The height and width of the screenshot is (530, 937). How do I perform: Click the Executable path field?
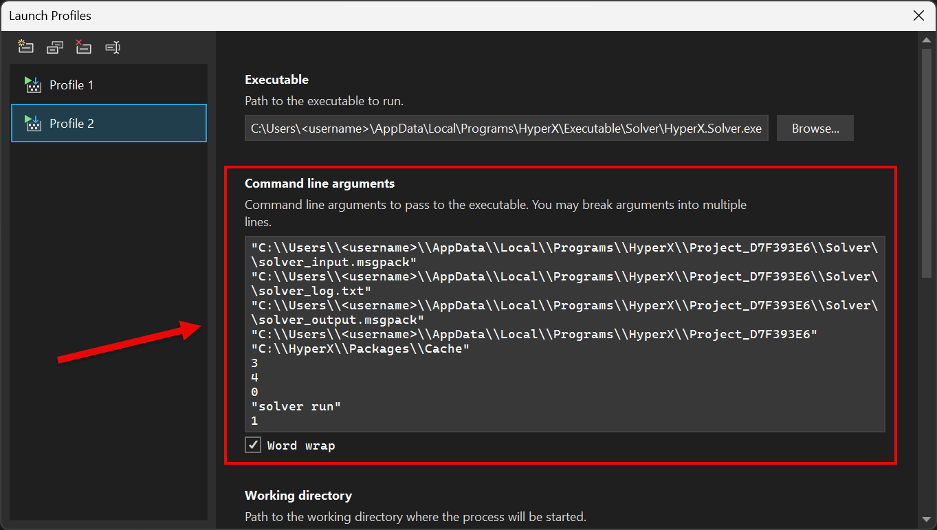pos(507,128)
